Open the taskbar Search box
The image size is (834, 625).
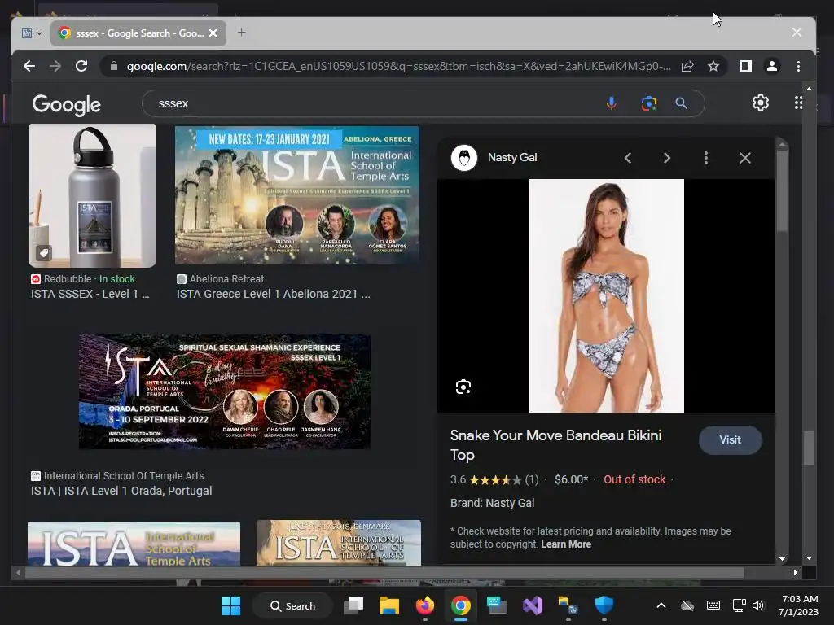292,605
